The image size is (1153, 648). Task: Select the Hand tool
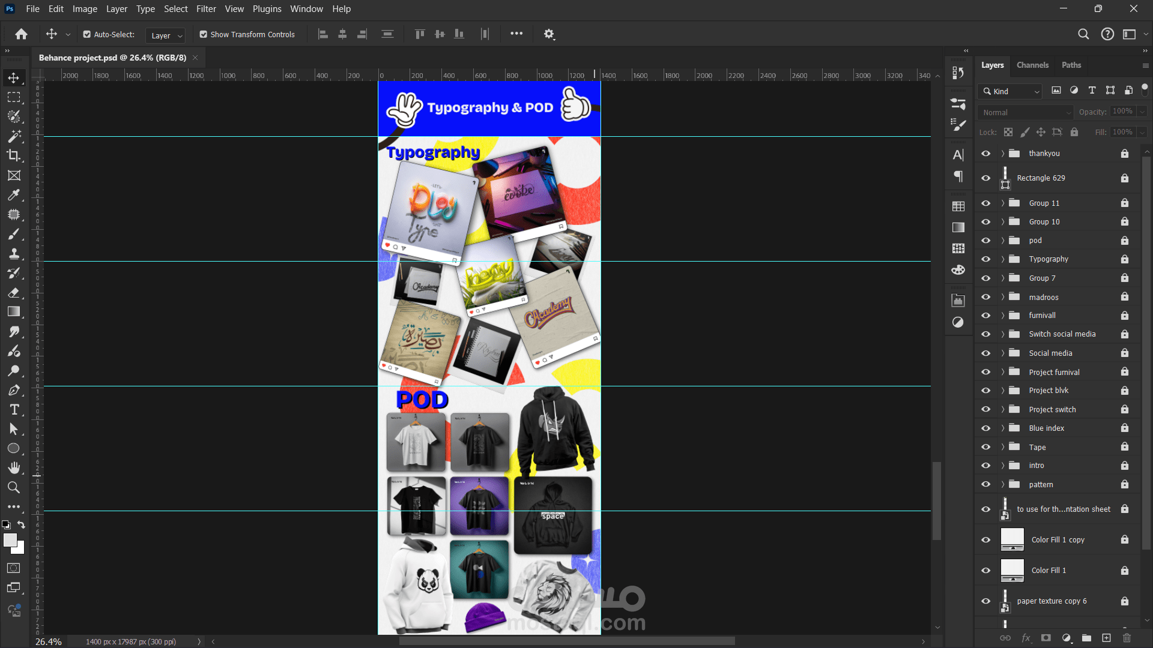(x=14, y=468)
